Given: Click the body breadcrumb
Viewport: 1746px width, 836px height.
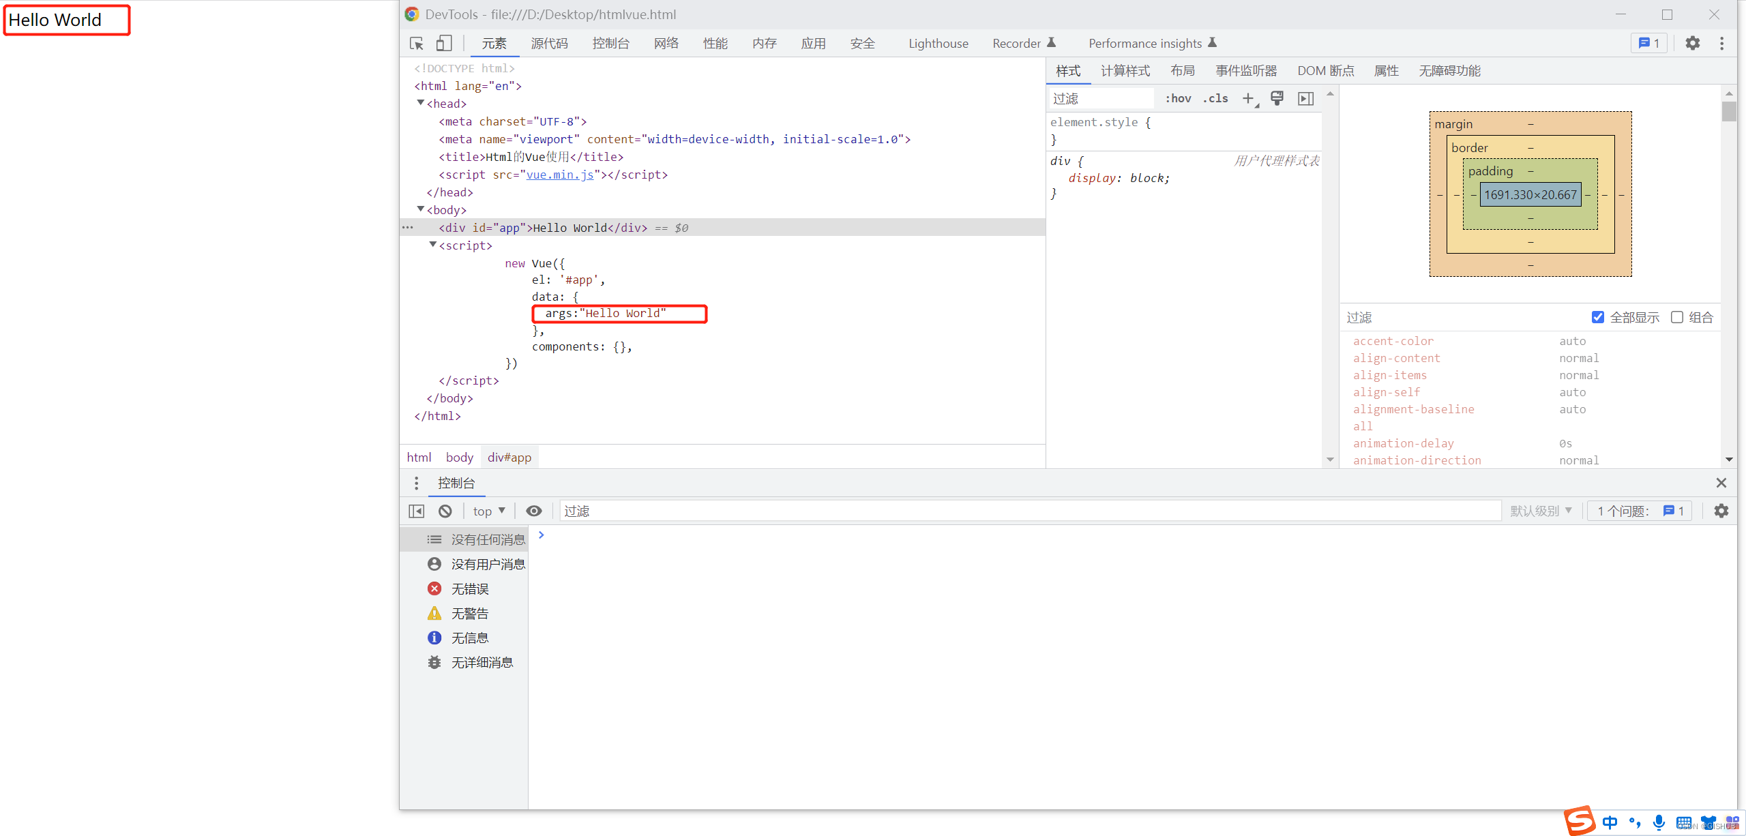Looking at the screenshot, I should [460, 458].
